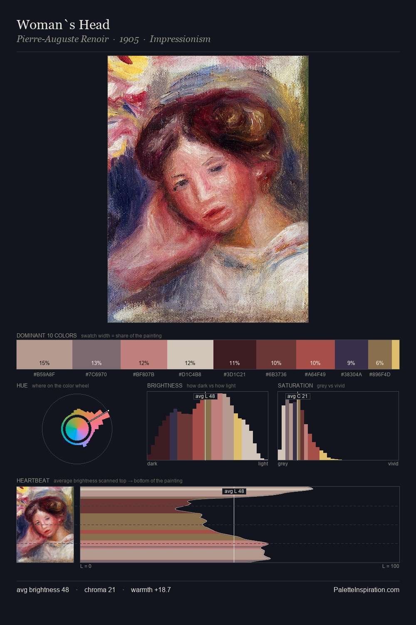Click the 'light' axis label under Brightness
This screenshot has width=416, height=625.
pos(263,464)
